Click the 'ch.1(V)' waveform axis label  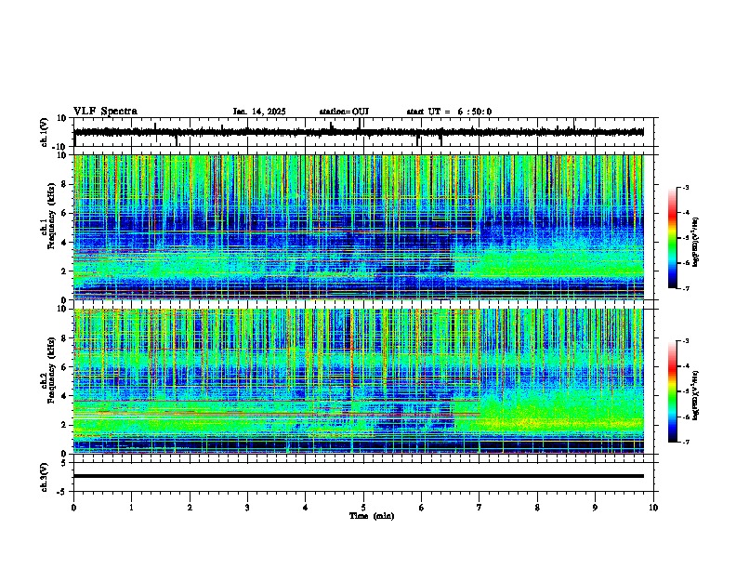point(44,132)
